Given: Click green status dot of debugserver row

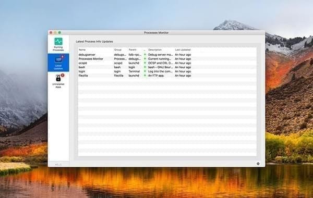Looking at the screenshot, I should tap(145, 54).
